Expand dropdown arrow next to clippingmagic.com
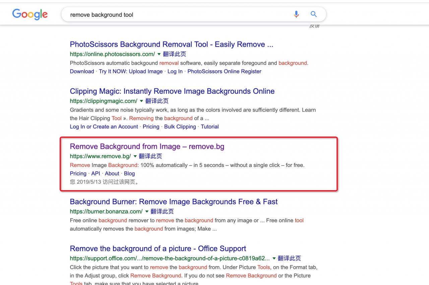 point(141,101)
